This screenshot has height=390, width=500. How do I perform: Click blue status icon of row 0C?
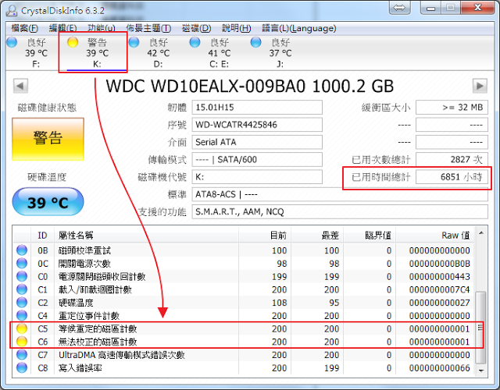22,264
